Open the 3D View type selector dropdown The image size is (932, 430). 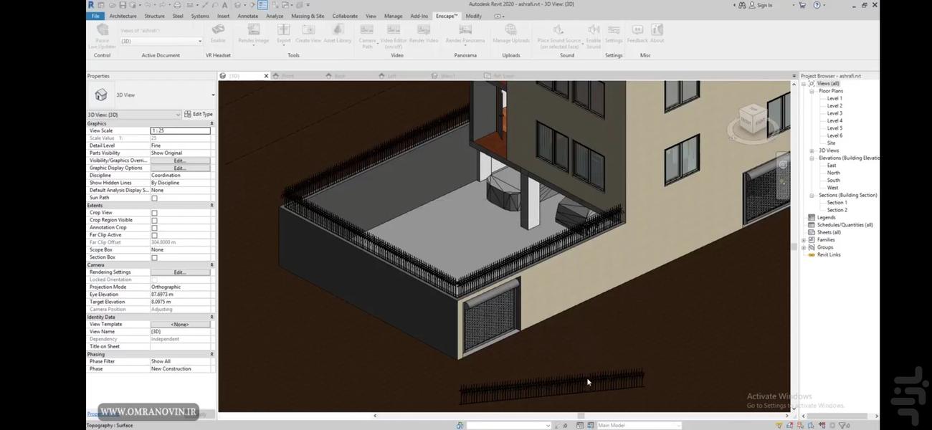point(212,95)
